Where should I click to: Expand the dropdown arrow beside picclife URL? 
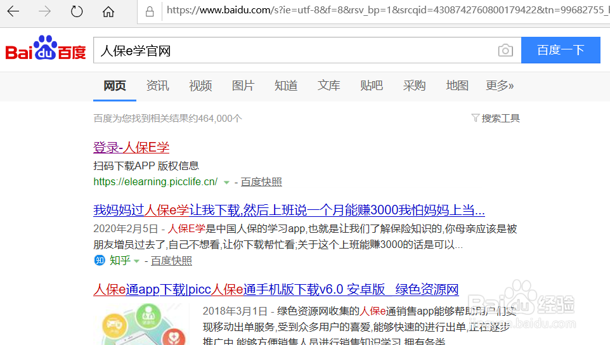pyautogui.click(x=226, y=183)
